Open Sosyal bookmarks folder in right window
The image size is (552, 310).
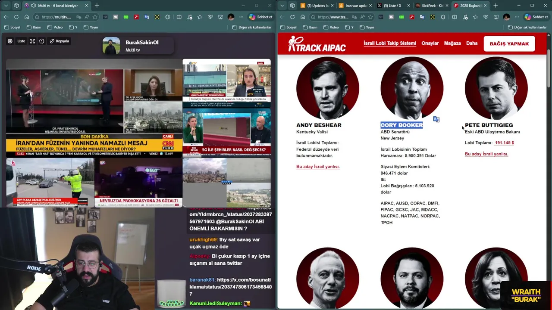coord(288,27)
